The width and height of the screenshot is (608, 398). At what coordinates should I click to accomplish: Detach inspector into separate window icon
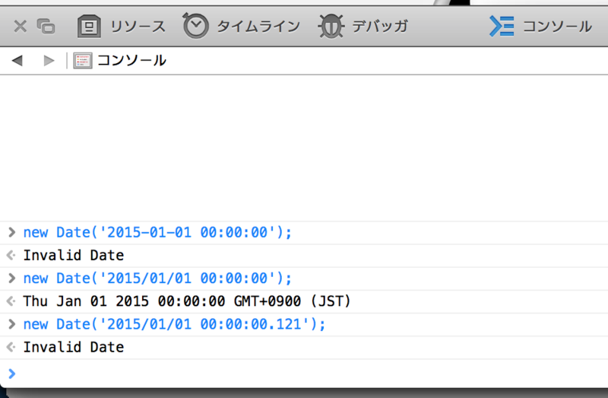click(x=46, y=27)
